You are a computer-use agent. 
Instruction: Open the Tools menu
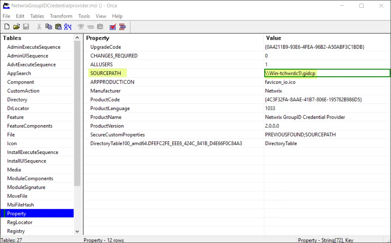(84, 16)
